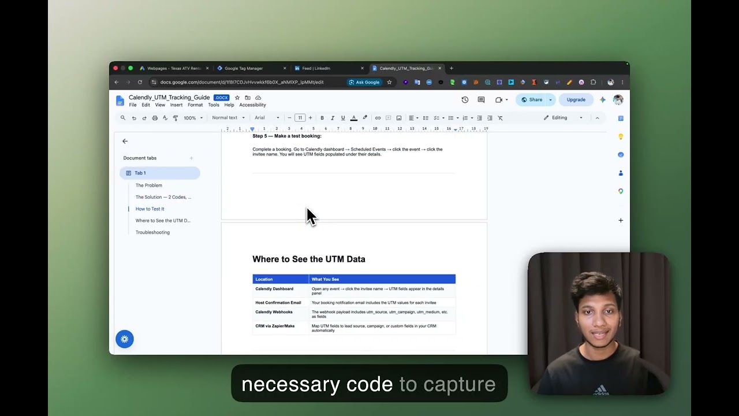Click the Upgrade button
The height and width of the screenshot is (416, 739).
tap(576, 100)
